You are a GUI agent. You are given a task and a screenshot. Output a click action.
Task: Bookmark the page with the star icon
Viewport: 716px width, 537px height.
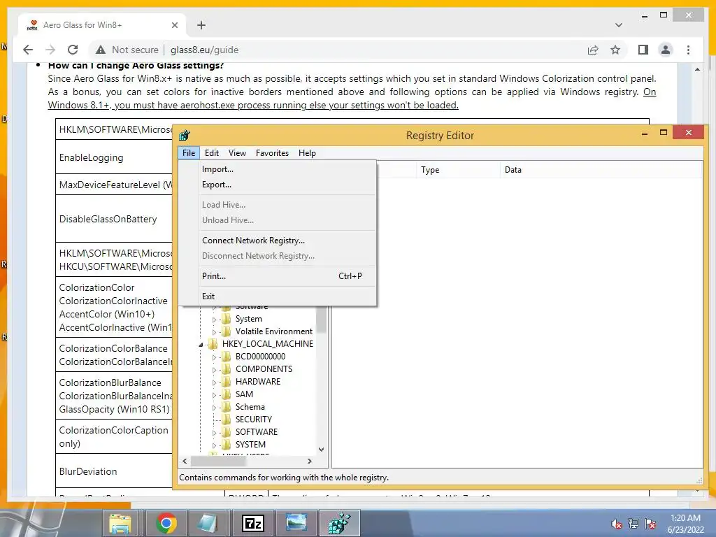pos(615,50)
